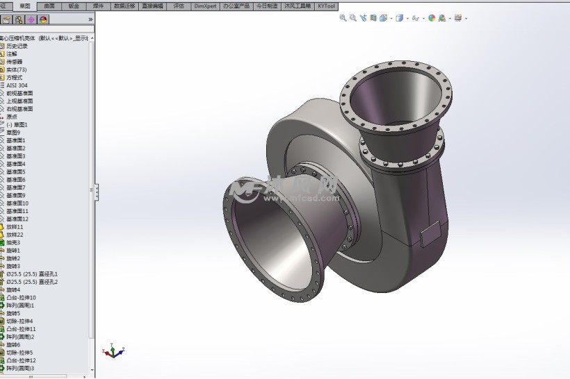This screenshot has height=379, width=570.
Task: Click the View Orientation cube icon
Action: point(383,18)
